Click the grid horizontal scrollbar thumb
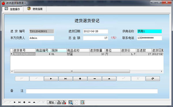173x107 pixels. (72, 71)
